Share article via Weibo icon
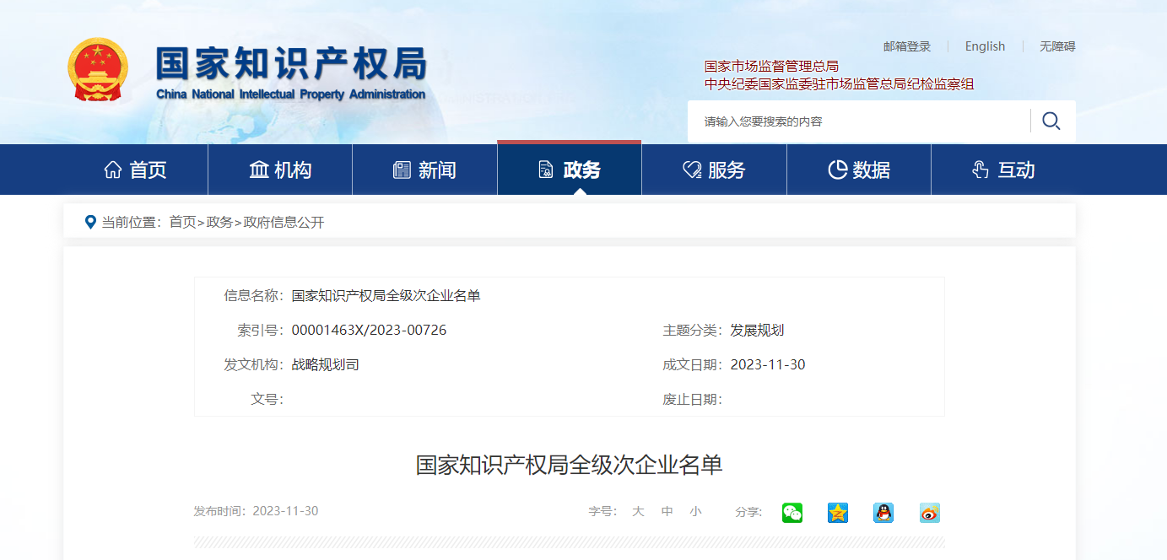The height and width of the screenshot is (560, 1167). pyautogui.click(x=929, y=513)
